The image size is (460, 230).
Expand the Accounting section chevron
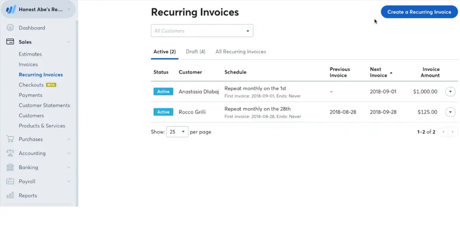(69, 153)
